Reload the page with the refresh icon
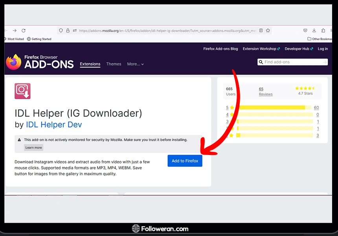 point(24,30)
